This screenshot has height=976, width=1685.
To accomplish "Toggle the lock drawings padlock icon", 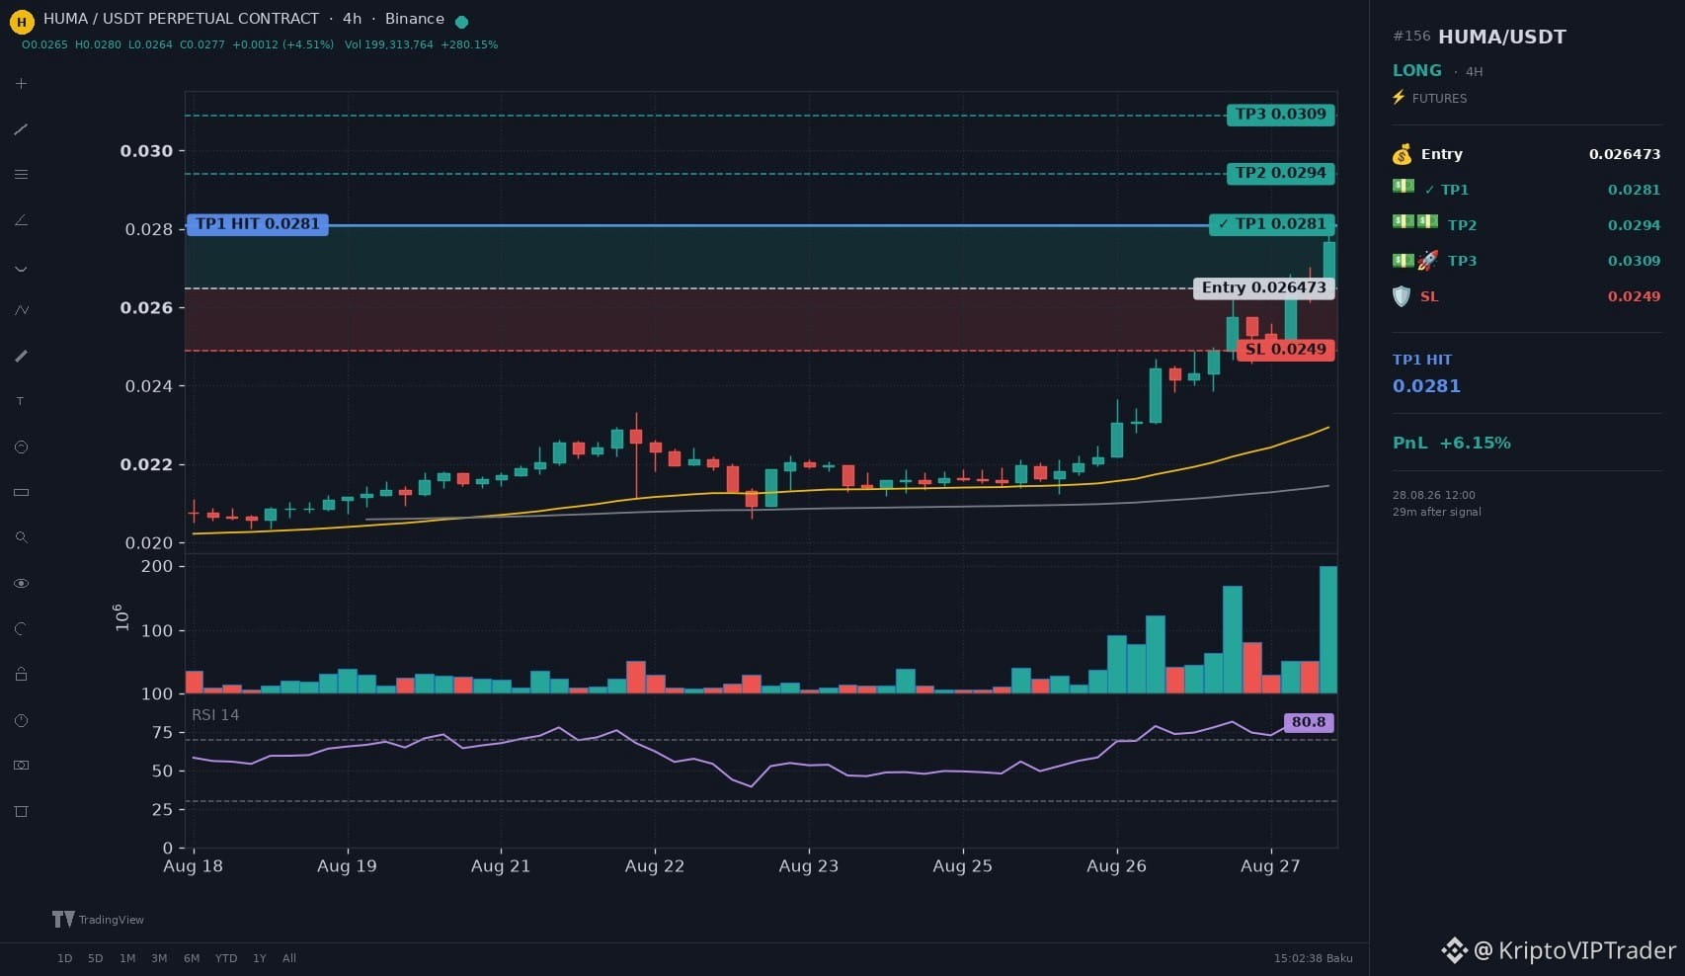I will pyautogui.click(x=21, y=675).
